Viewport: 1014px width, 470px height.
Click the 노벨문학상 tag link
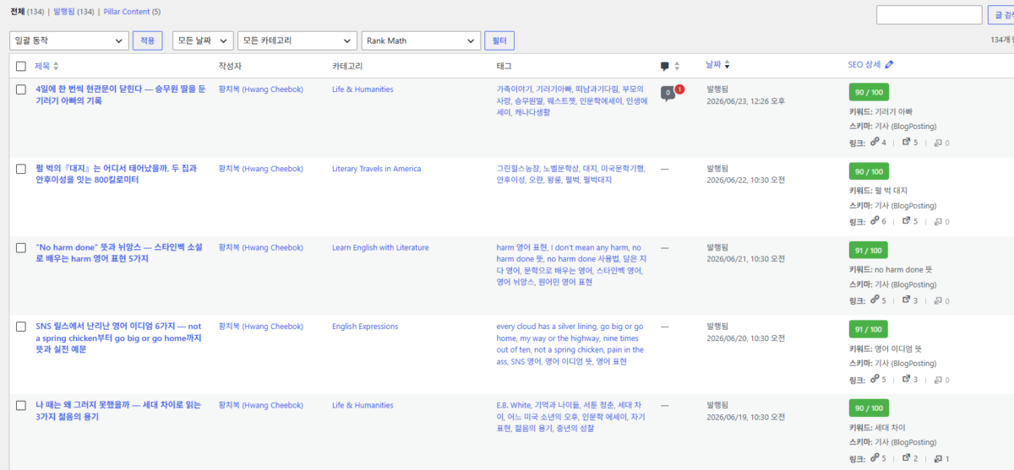click(561, 169)
